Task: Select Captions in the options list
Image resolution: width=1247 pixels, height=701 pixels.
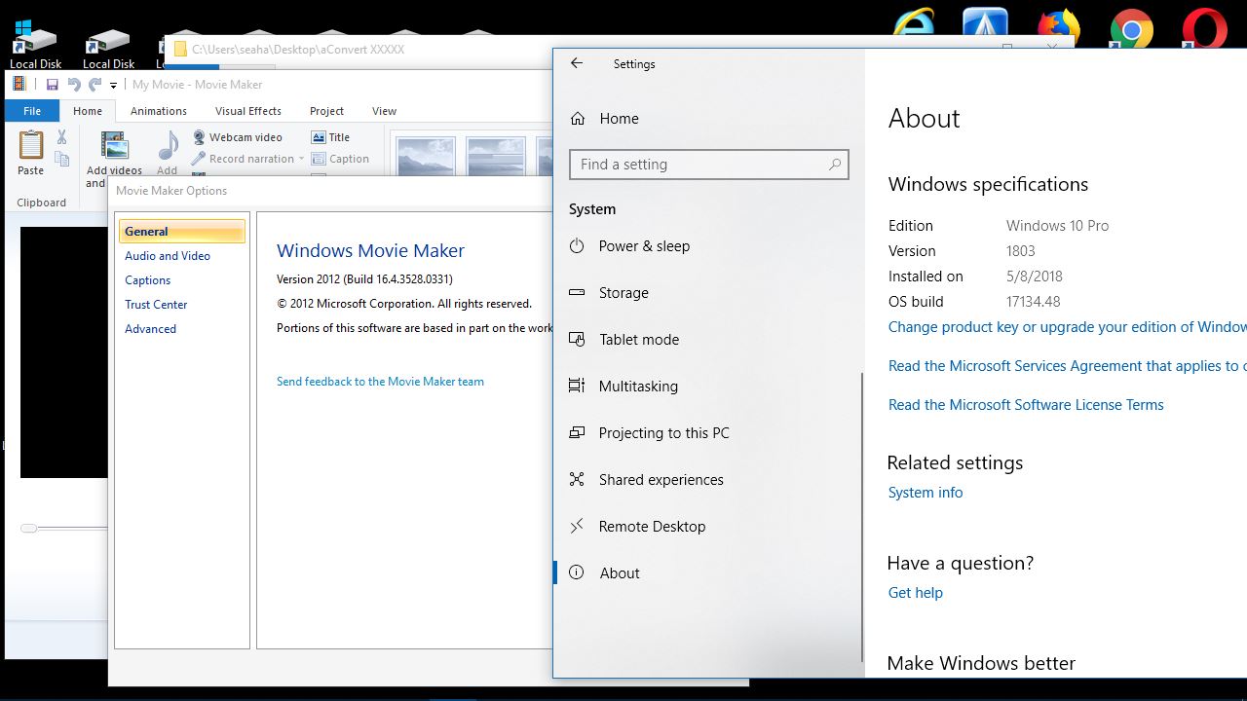Action: (148, 280)
